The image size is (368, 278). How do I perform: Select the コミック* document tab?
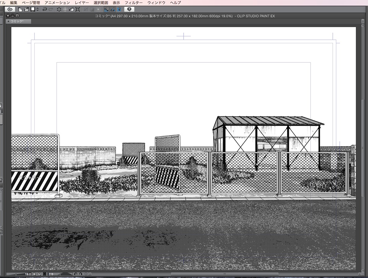[x=18, y=21]
